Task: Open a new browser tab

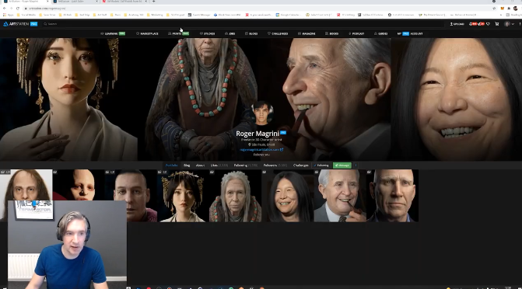Action: (153, 2)
